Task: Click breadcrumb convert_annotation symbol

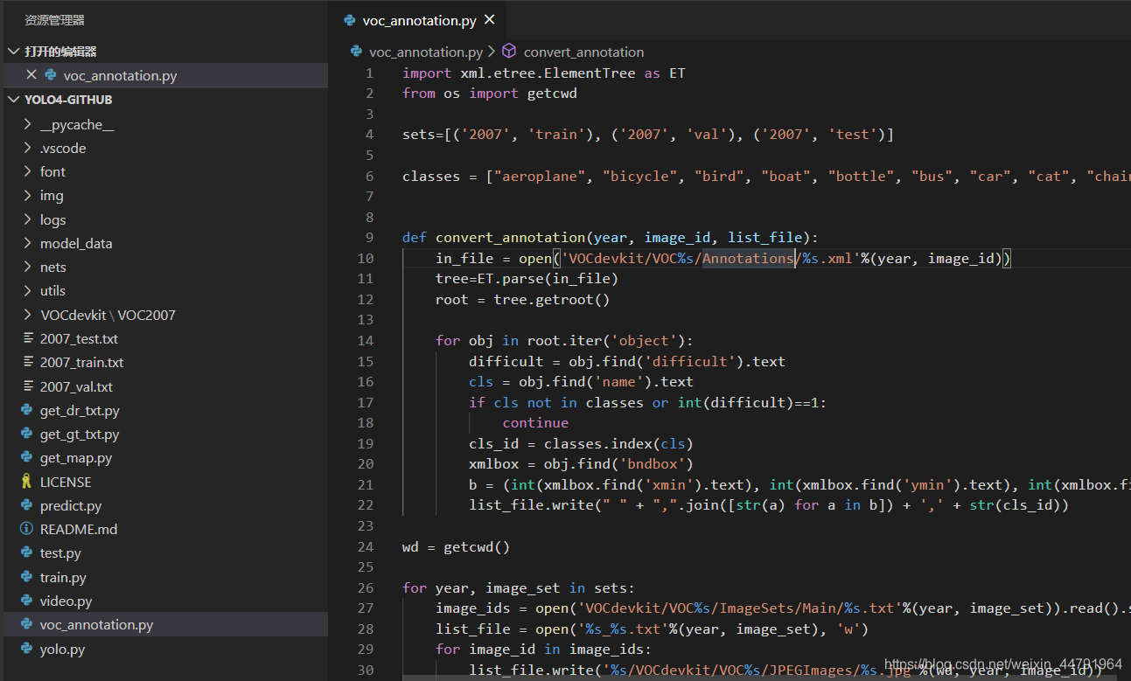Action: (583, 52)
